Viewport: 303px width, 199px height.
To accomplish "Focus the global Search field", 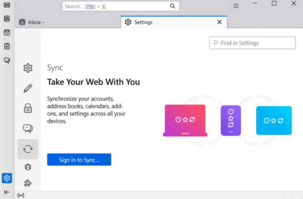I will 121,6.
